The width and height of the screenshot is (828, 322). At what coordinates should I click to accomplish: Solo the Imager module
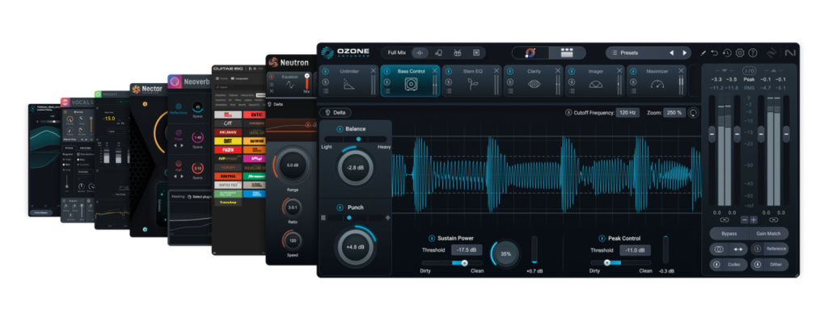(x=572, y=82)
